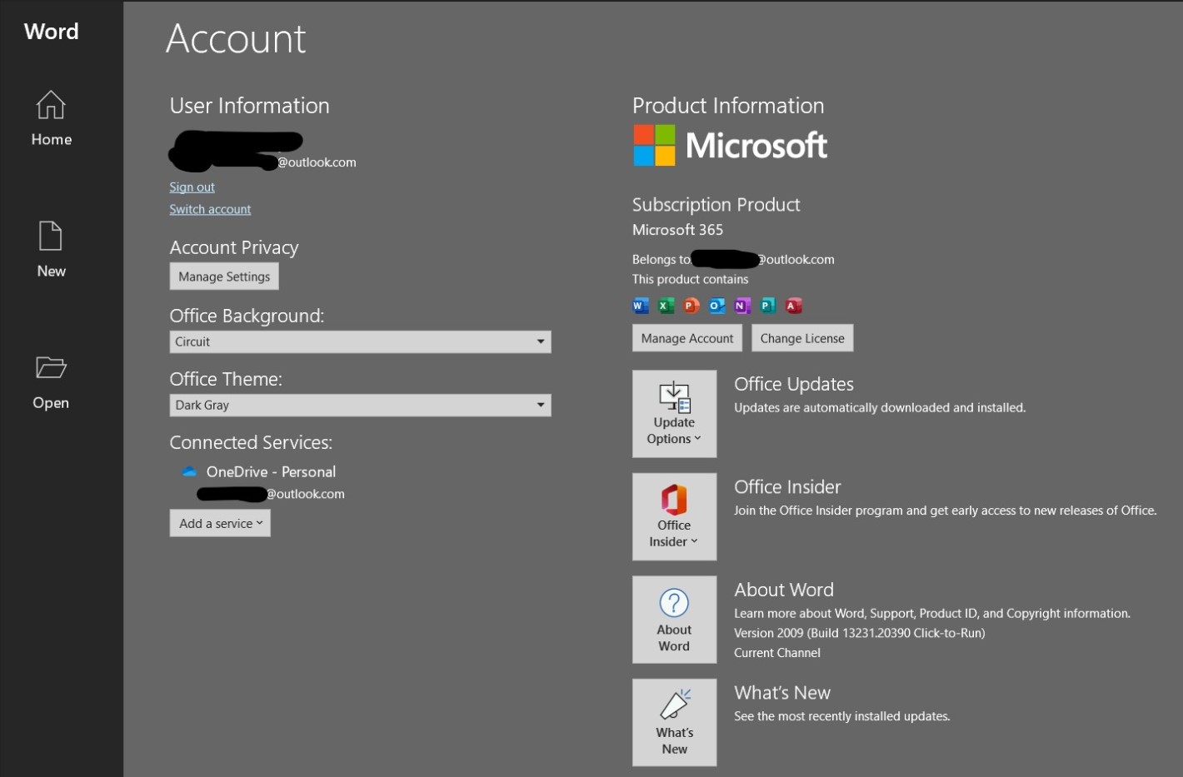Click the OneNote app icon in product list
Screen dimensions: 1183x777
742,306
